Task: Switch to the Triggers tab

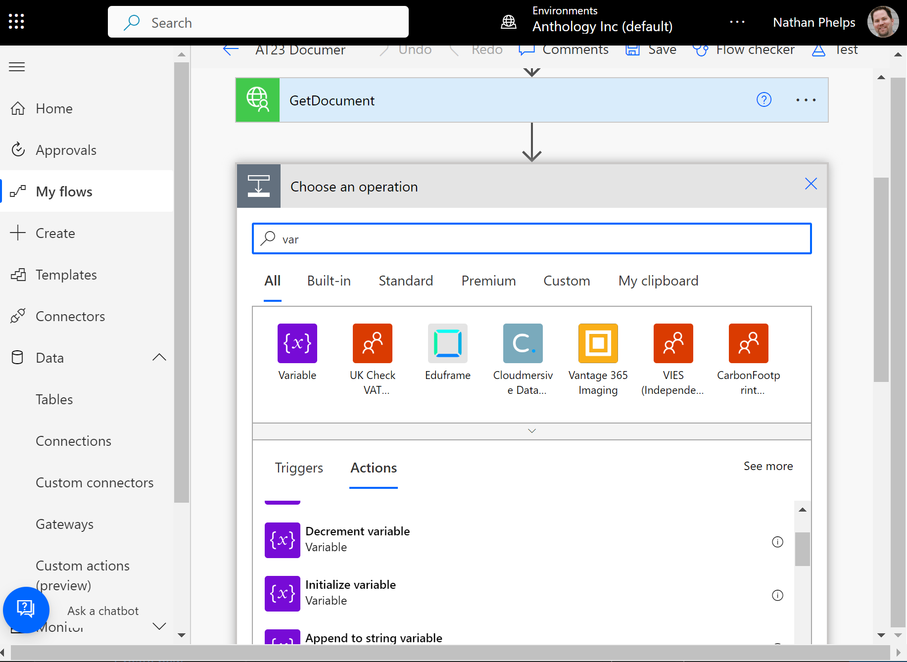Action: point(299,468)
